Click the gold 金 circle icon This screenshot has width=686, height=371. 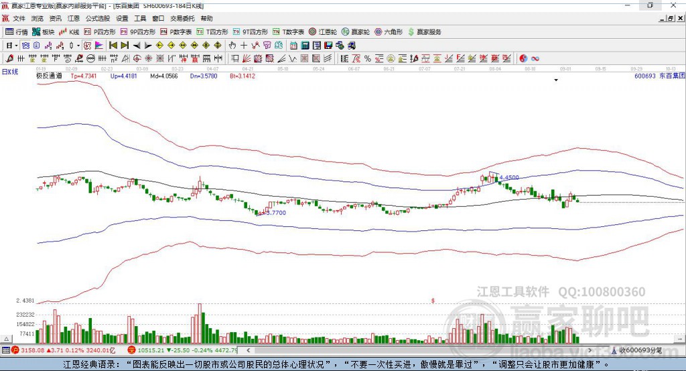click(391, 58)
